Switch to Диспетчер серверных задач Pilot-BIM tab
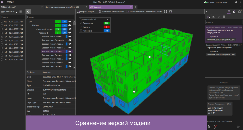The height and width of the screenshot is (130, 243). click(x=62, y=7)
